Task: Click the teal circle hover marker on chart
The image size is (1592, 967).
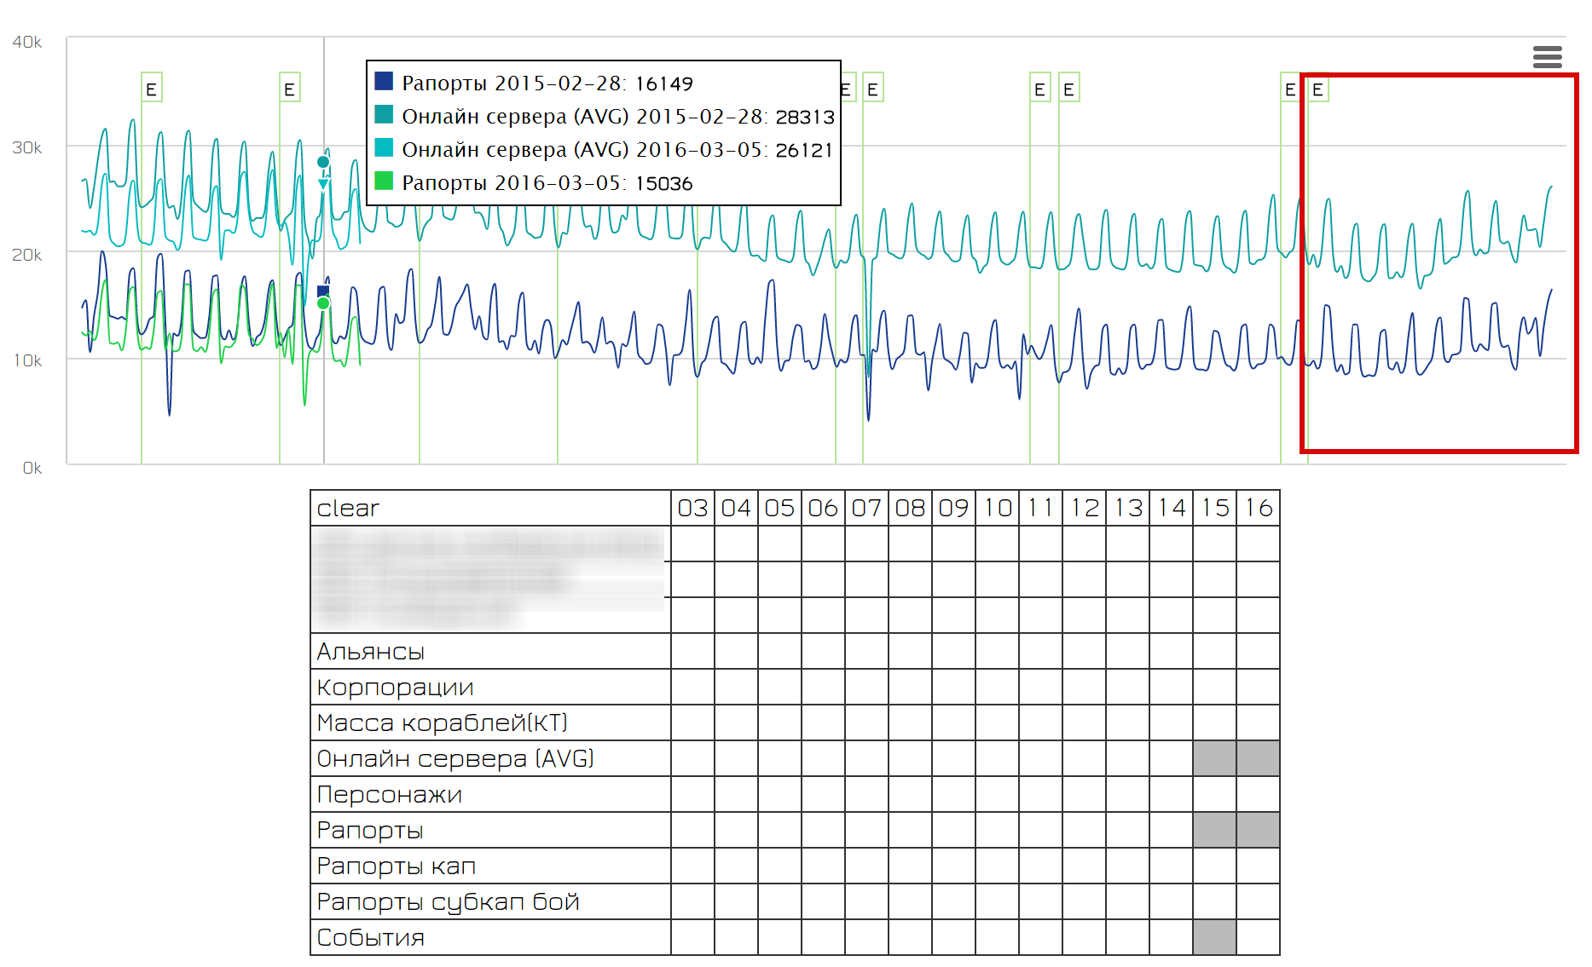Action: [323, 162]
